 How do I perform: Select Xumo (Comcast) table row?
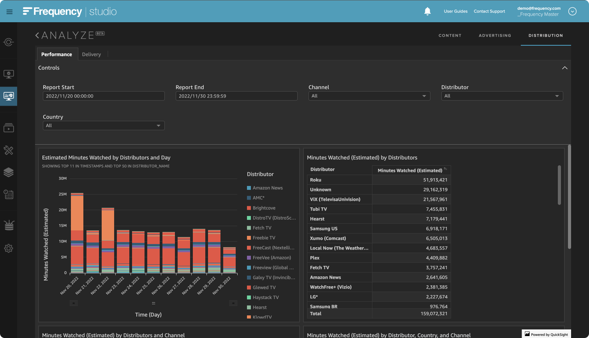379,239
